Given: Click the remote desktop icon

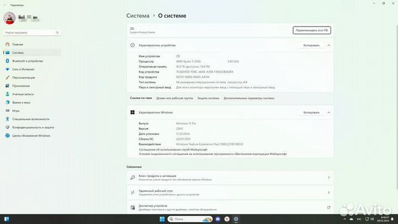Looking at the screenshot, I should coord(133,192).
